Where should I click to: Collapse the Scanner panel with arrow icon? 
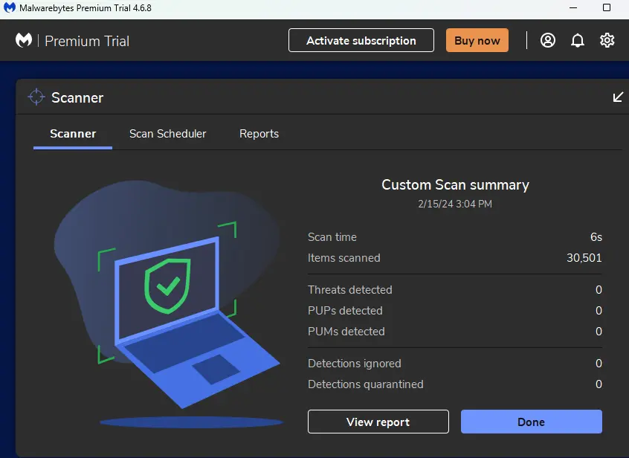618,97
